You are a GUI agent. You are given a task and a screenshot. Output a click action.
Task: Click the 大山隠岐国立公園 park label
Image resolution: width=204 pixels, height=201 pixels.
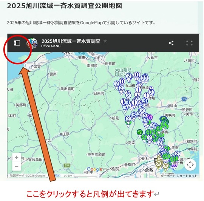pos(123,72)
